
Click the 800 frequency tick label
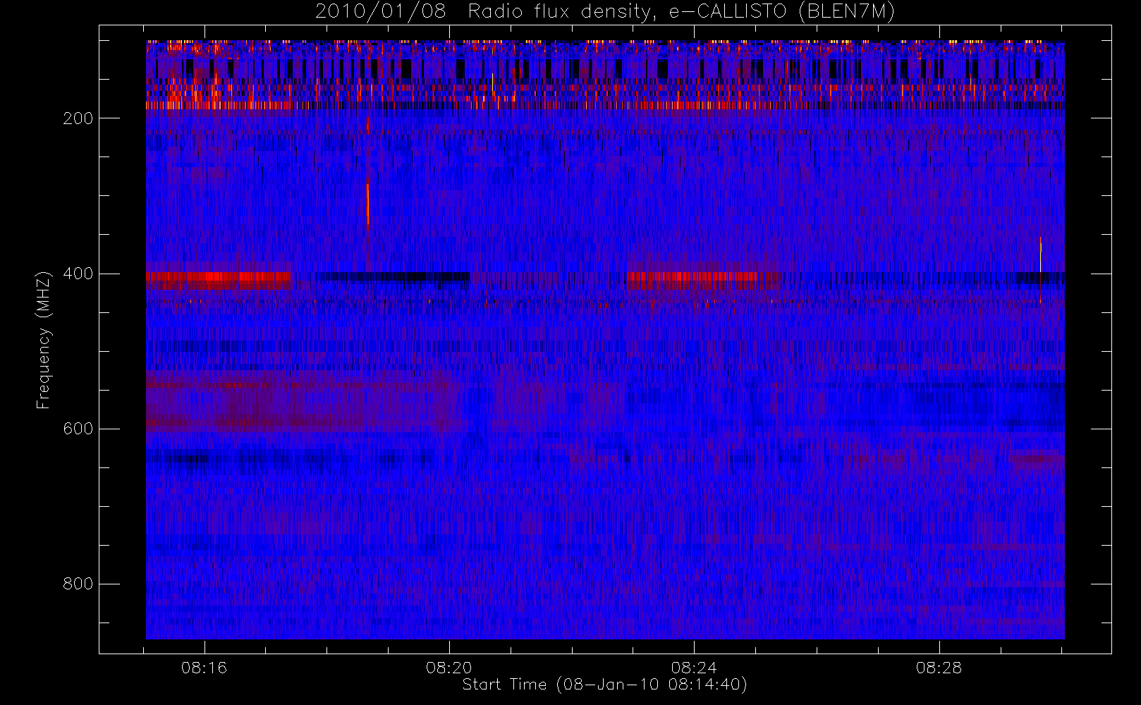pos(78,584)
